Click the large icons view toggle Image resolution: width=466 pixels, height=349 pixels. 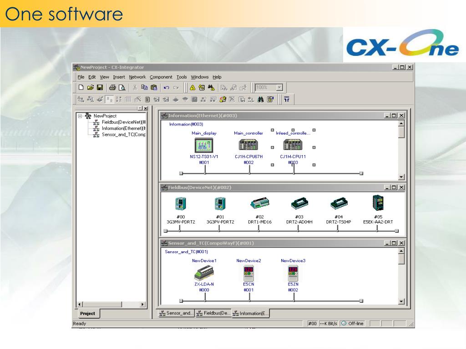109,100
